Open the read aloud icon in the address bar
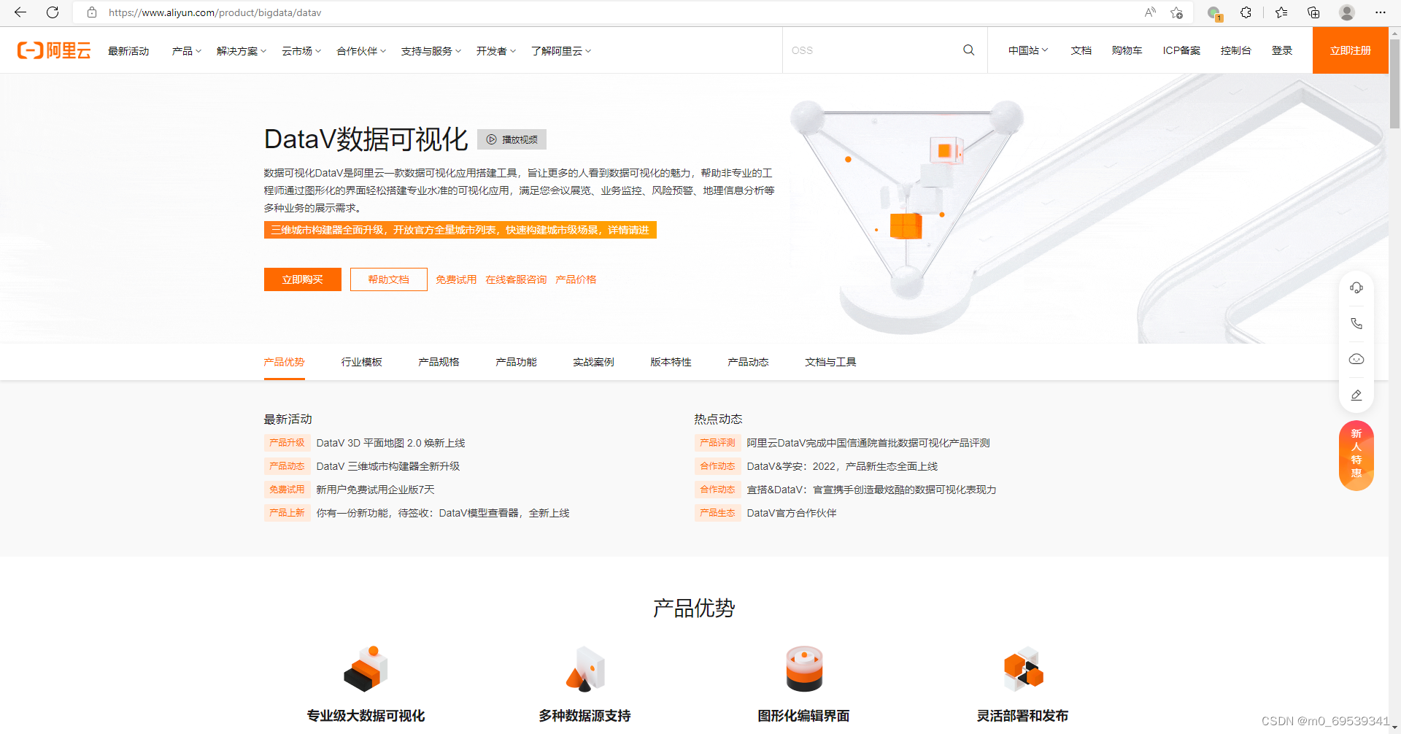Image resolution: width=1401 pixels, height=734 pixels. [x=1150, y=12]
